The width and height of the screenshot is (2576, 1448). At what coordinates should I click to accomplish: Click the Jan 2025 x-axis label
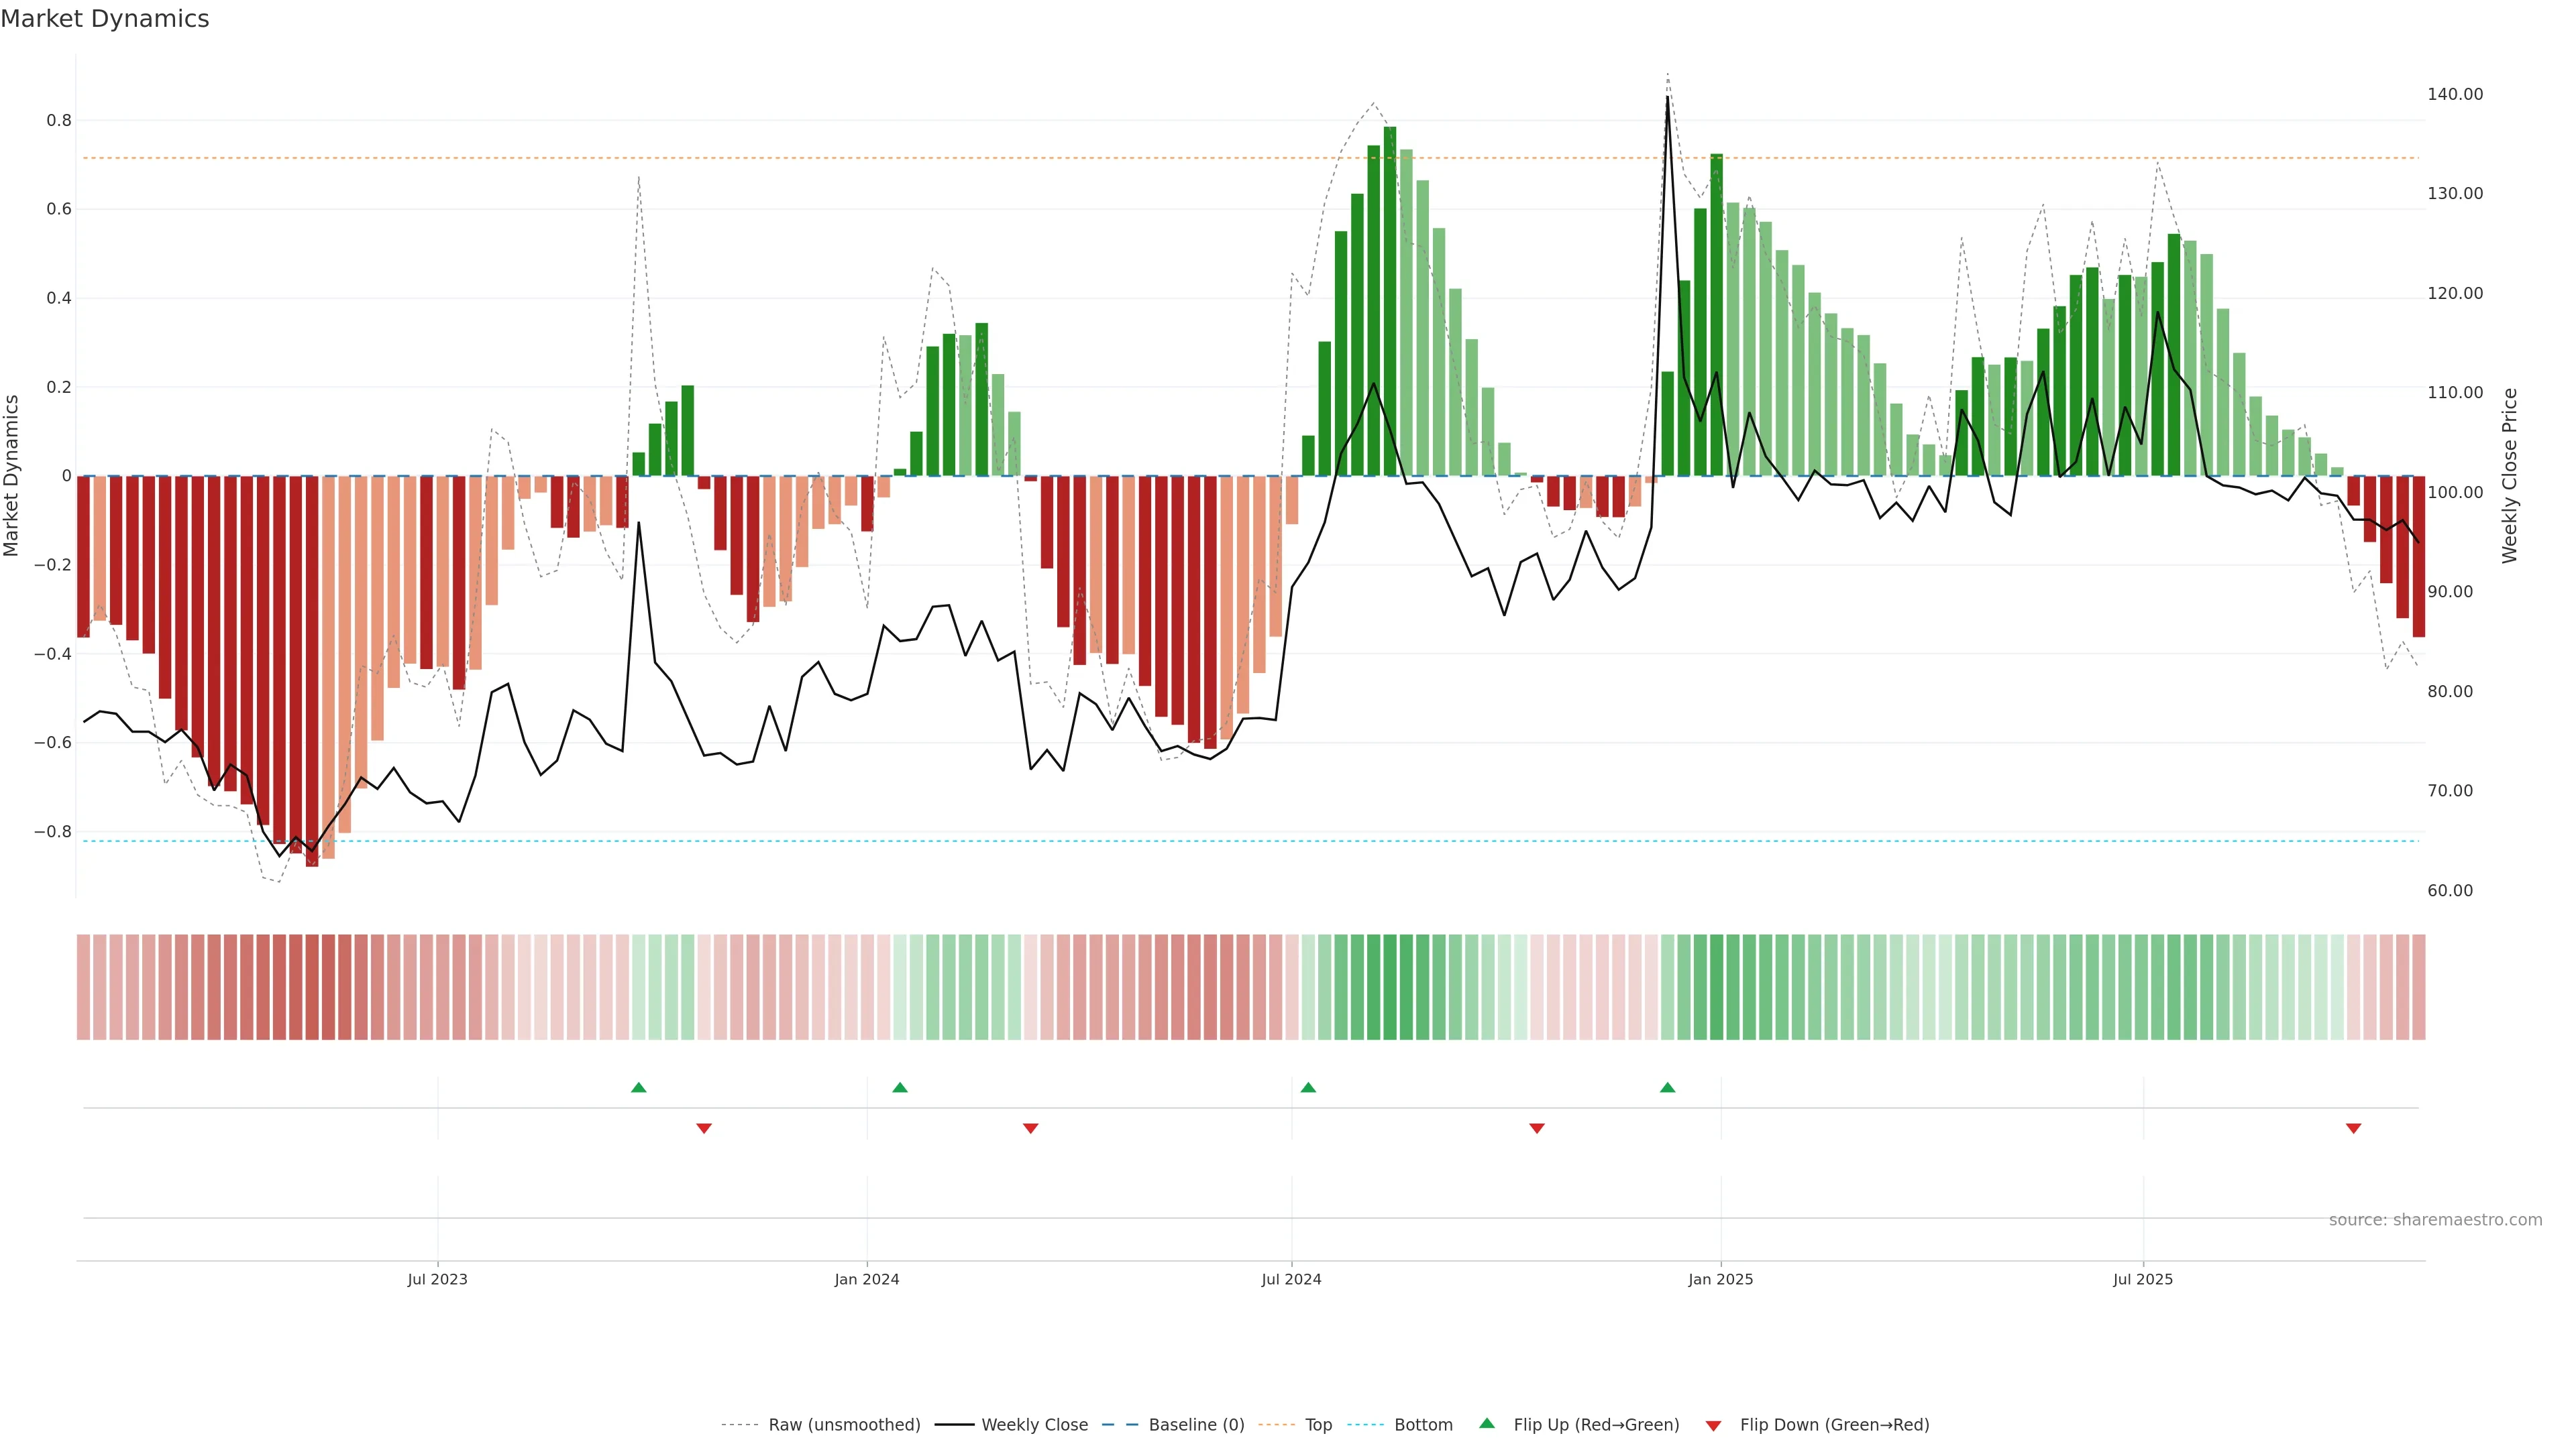1720,1279
